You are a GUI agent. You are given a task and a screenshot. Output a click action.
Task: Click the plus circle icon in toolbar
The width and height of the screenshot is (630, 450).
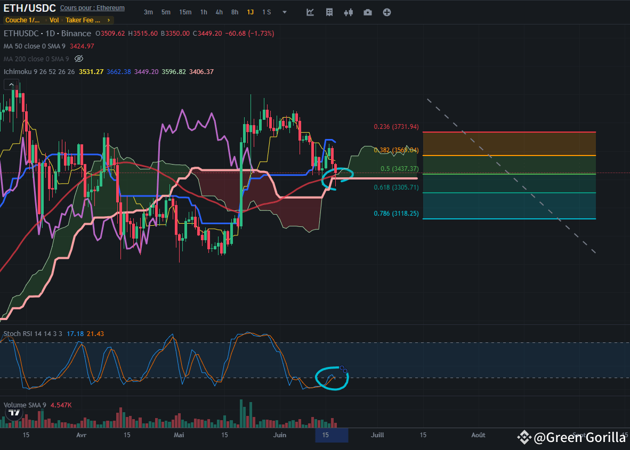click(387, 12)
